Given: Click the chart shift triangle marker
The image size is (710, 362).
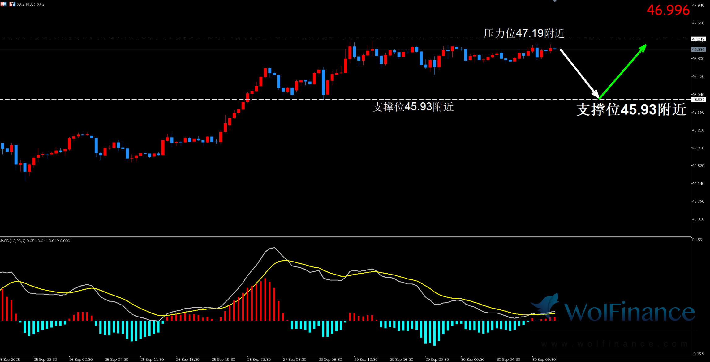Looking at the screenshot, I should [x=555, y=1].
